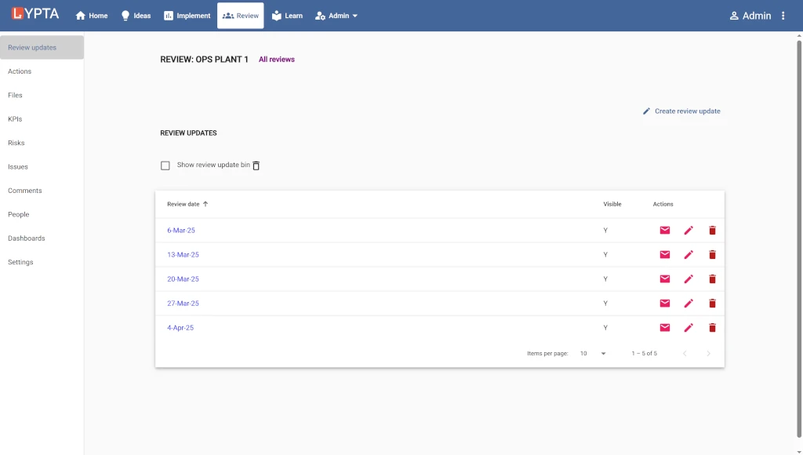The width and height of the screenshot is (803, 455).
Task: Click the '1 – 5 of 5' range label
Action: coord(645,354)
